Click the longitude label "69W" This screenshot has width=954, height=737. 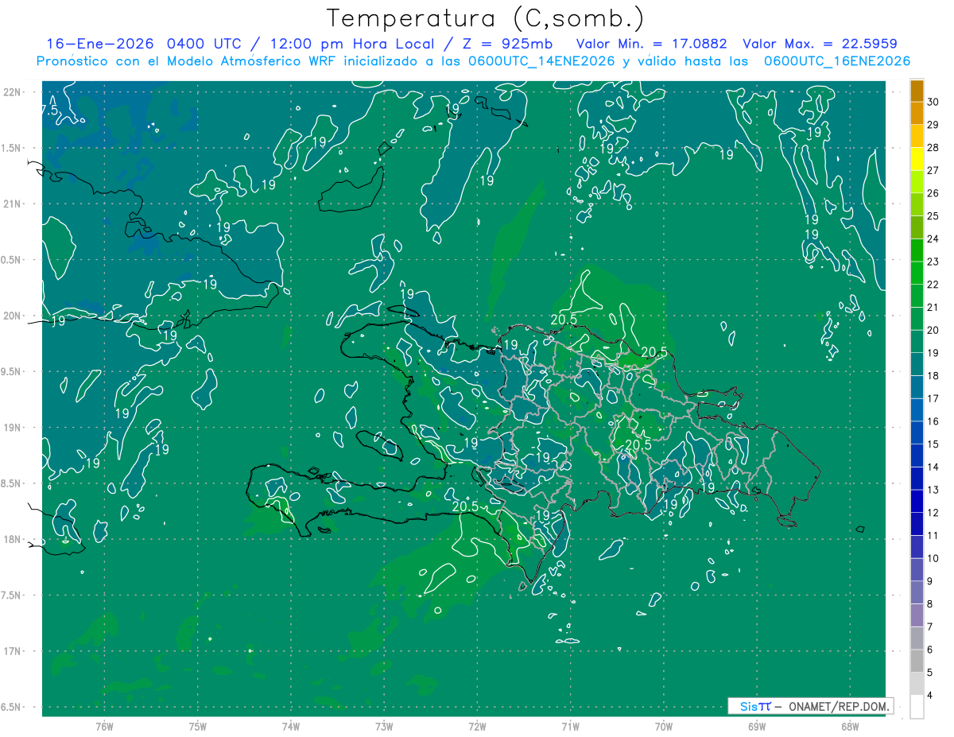pos(756,727)
